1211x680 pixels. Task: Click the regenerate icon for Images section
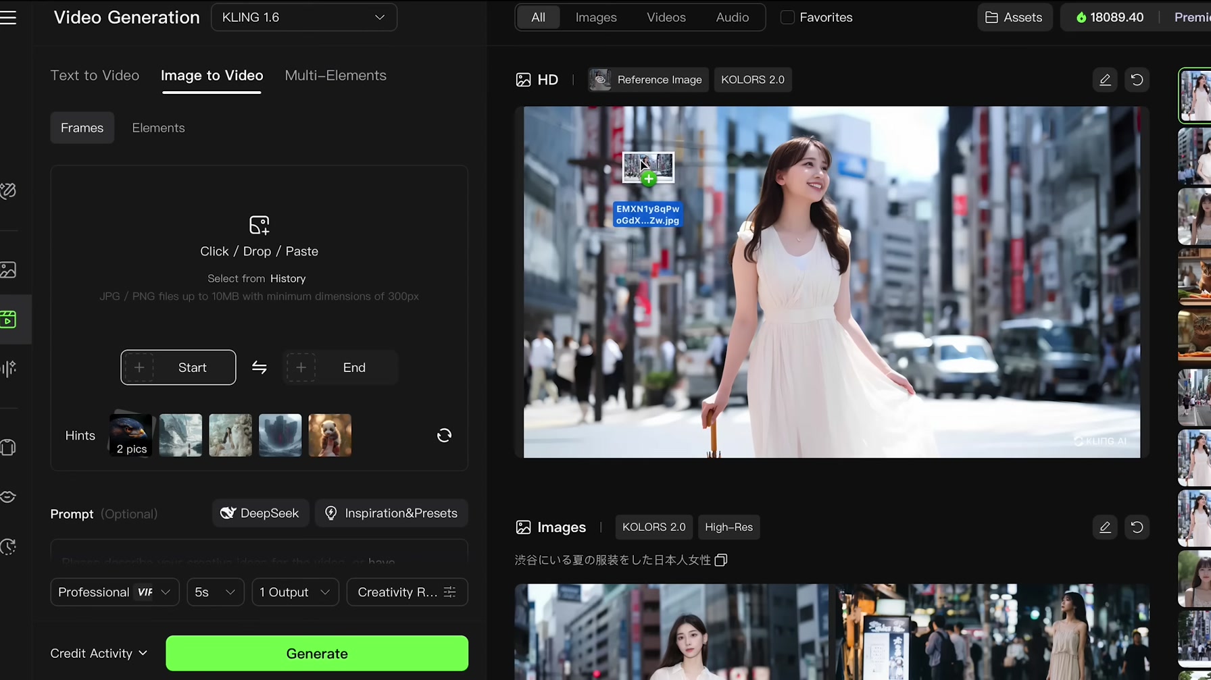tap(1137, 527)
